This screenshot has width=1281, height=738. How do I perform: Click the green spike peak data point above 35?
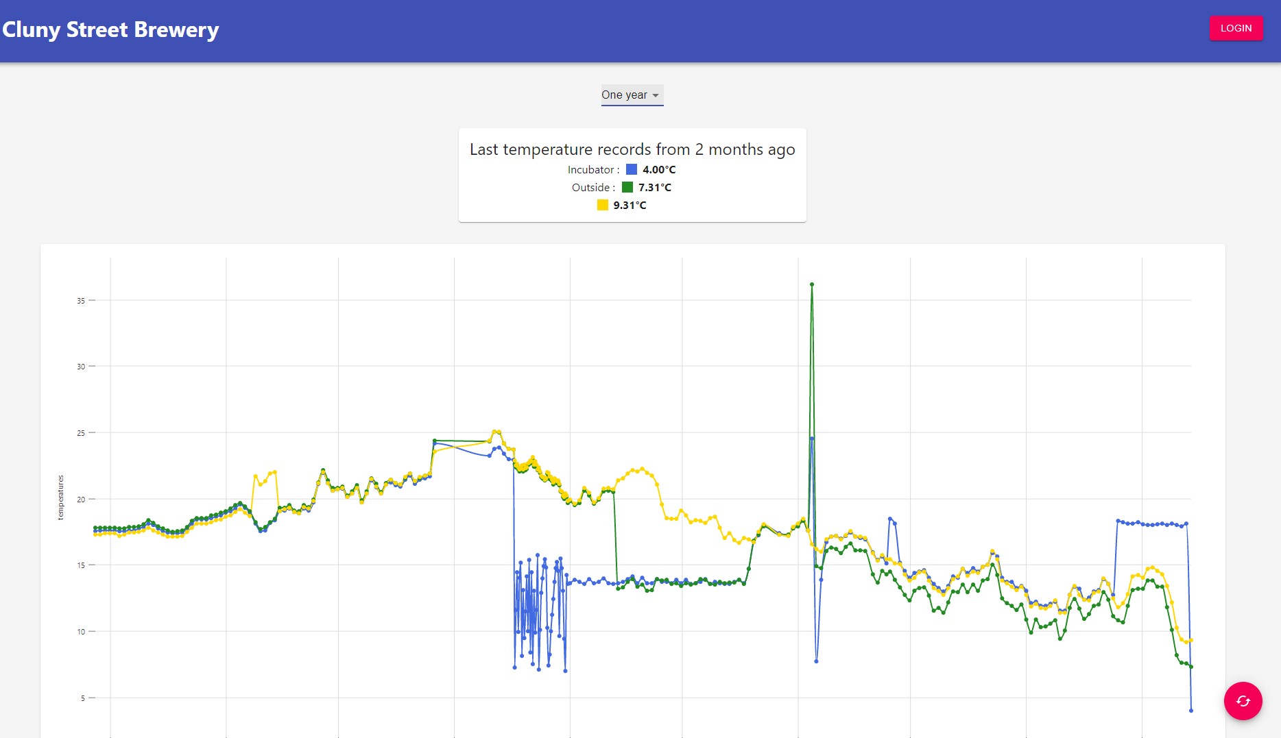pos(812,284)
